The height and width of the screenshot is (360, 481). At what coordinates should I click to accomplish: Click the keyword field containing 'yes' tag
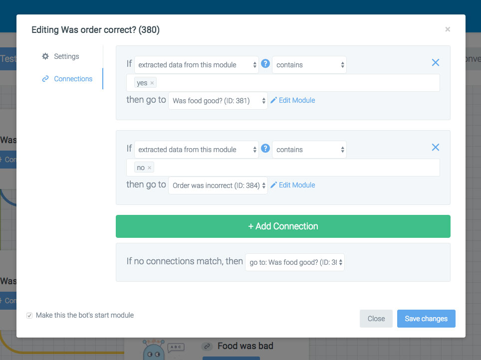click(x=283, y=83)
